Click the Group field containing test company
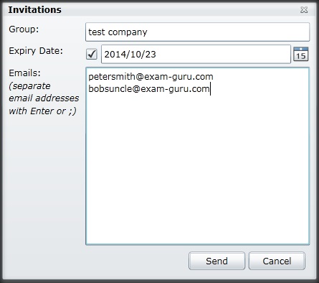The image size is (319, 283). pyautogui.click(x=197, y=32)
